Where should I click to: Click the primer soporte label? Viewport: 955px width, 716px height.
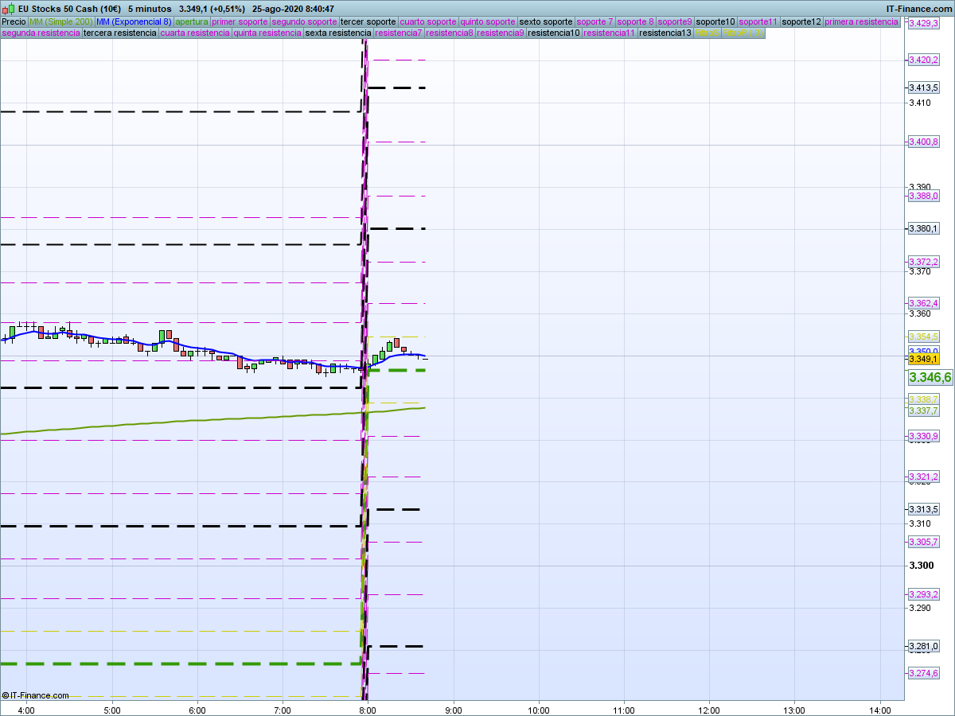click(240, 21)
